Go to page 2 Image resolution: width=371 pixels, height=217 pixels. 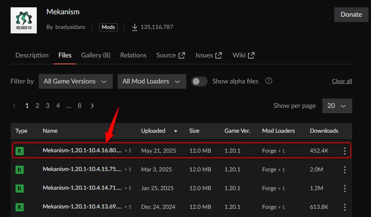point(37,106)
